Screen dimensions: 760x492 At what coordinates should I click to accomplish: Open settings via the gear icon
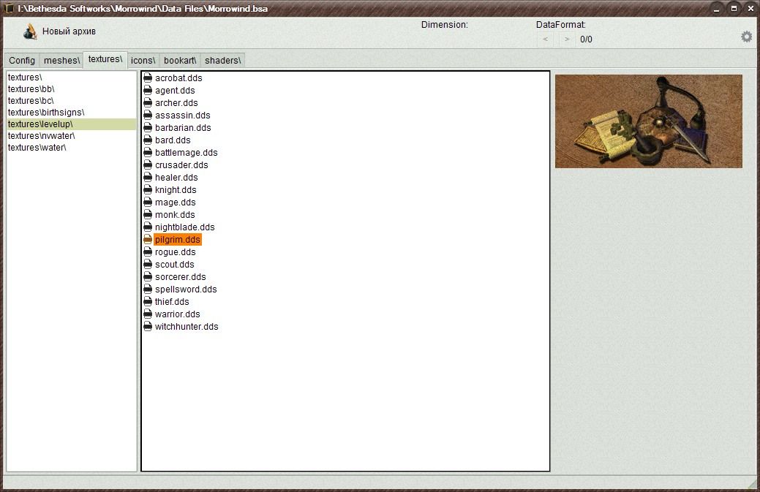(746, 37)
